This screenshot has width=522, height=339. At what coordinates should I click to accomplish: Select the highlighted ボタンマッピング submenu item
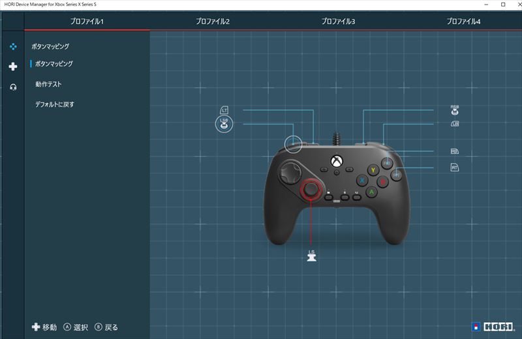[x=54, y=63]
